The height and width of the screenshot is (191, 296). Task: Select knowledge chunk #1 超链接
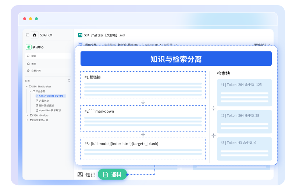[143, 85]
